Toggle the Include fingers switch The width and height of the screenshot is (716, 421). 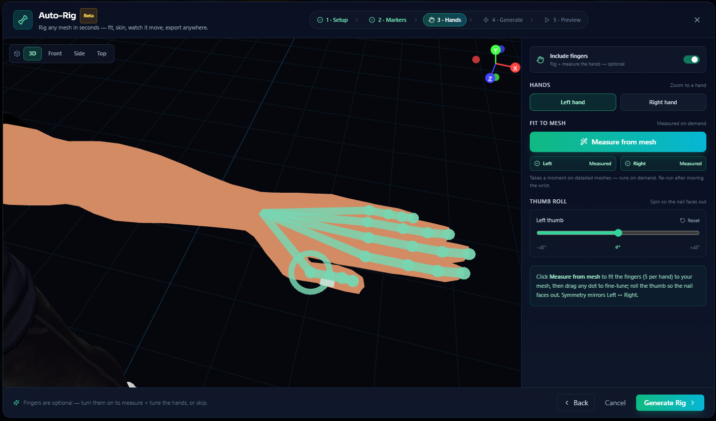pos(691,59)
